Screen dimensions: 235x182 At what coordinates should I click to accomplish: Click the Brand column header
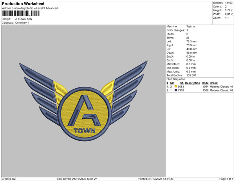tap(213, 83)
